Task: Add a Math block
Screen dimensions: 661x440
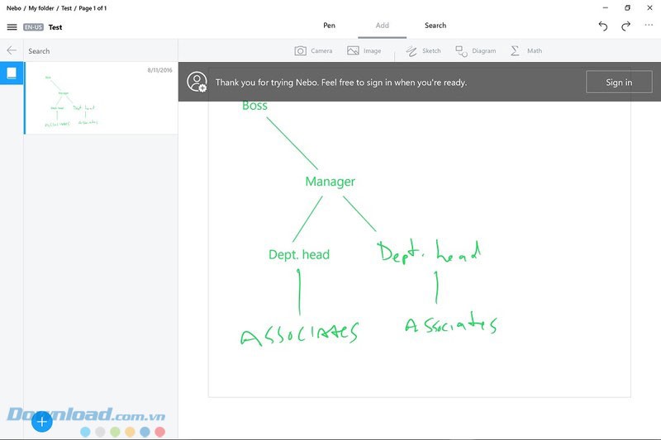Action: (x=515, y=51)
